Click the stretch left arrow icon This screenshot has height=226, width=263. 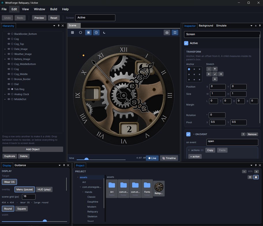coord(209,74)
